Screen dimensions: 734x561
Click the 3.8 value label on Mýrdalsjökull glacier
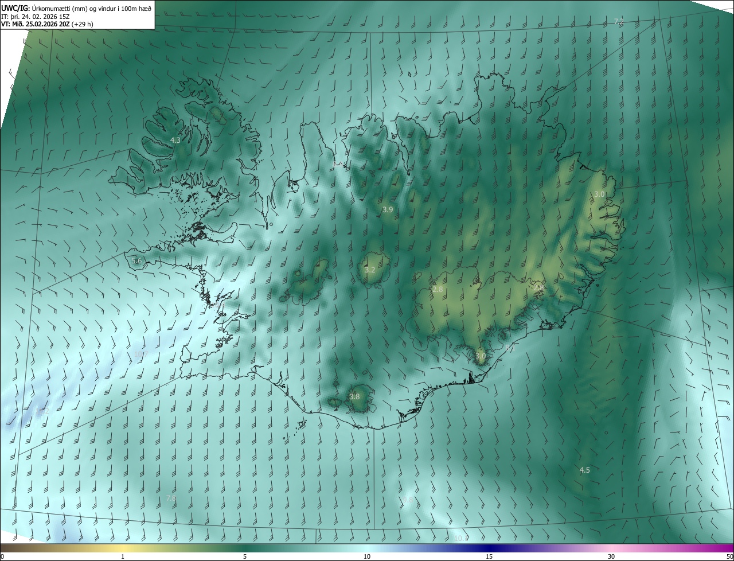[354, 396]
